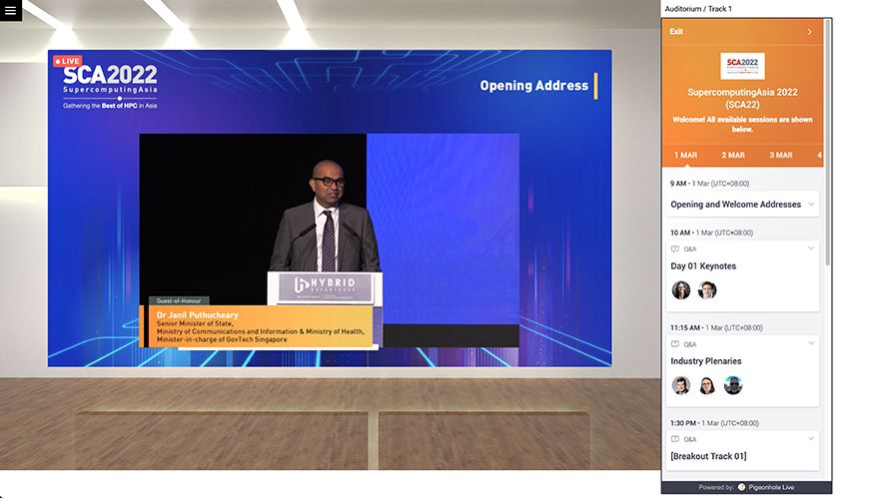Expand the Breakout Track 01 chevron
This screenshot has width=881, height=499.
[x=811, y=438]
